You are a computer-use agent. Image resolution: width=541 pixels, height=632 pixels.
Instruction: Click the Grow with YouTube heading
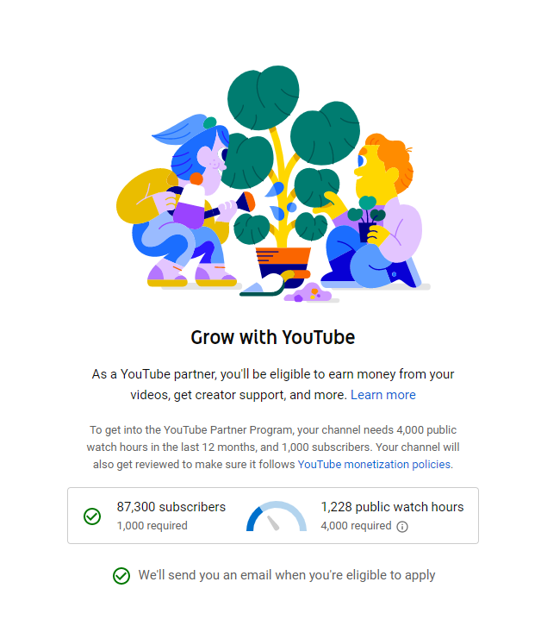(273, 337)
